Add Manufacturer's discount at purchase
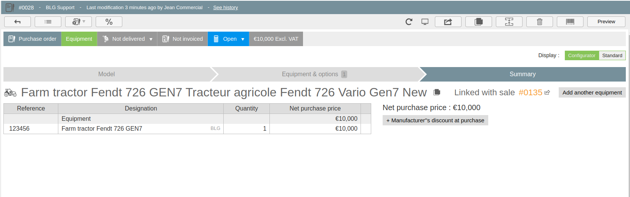The width and height of the screenshot is (630, 197). point(435,120)
